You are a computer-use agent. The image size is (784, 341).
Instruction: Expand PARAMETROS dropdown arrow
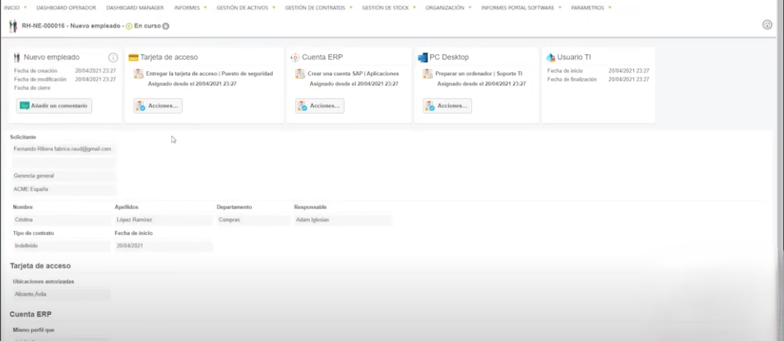coord(610,8)
